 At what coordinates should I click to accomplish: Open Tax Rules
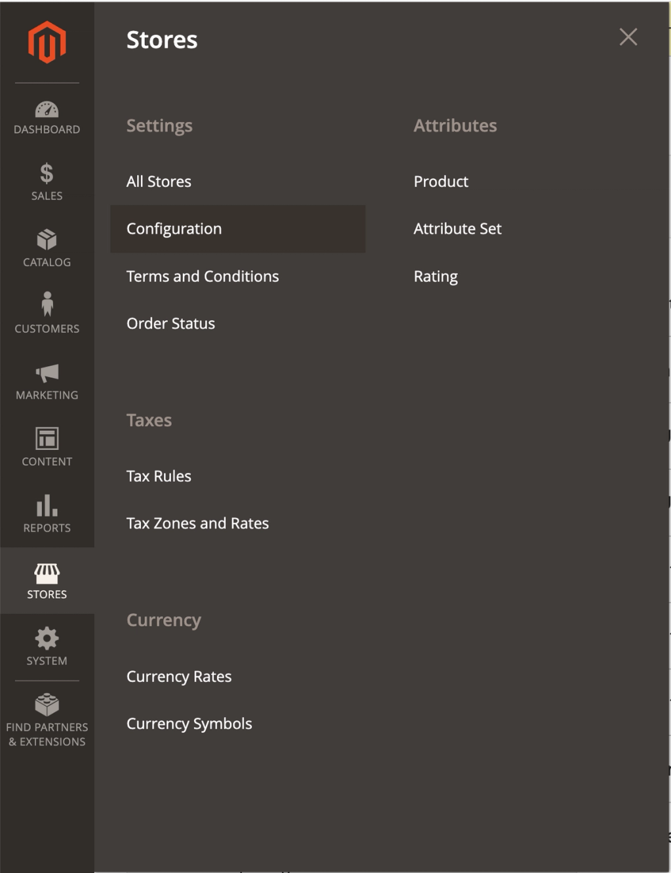click(x=159, y=476)
